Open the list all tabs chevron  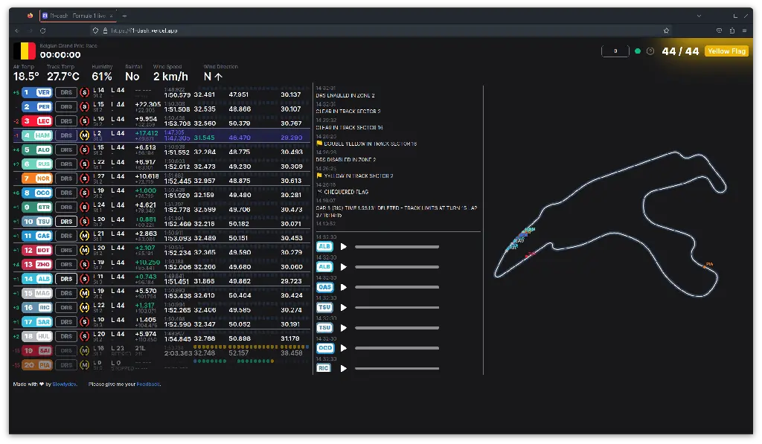(699, 16)
